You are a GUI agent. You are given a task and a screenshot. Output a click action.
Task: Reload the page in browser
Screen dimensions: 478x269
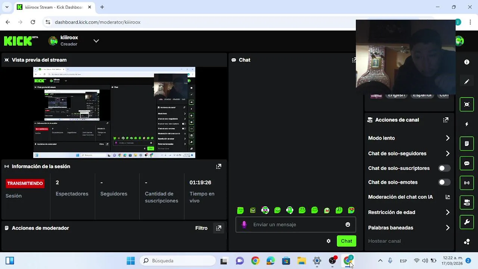point(33,22)
